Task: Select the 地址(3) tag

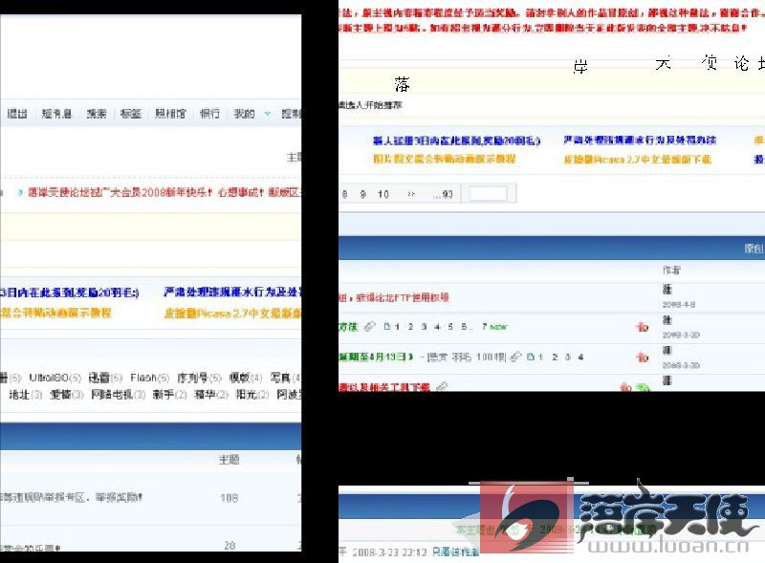Action: (x=26, y=394)
